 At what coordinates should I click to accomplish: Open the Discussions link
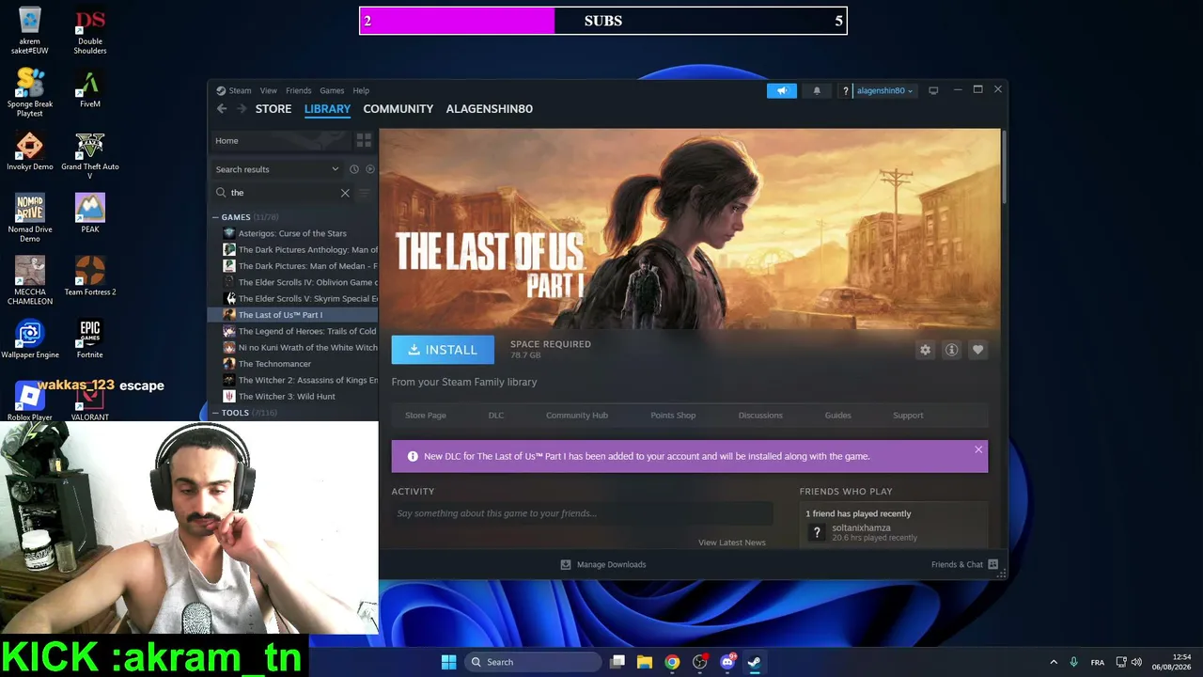click(760, 416)
